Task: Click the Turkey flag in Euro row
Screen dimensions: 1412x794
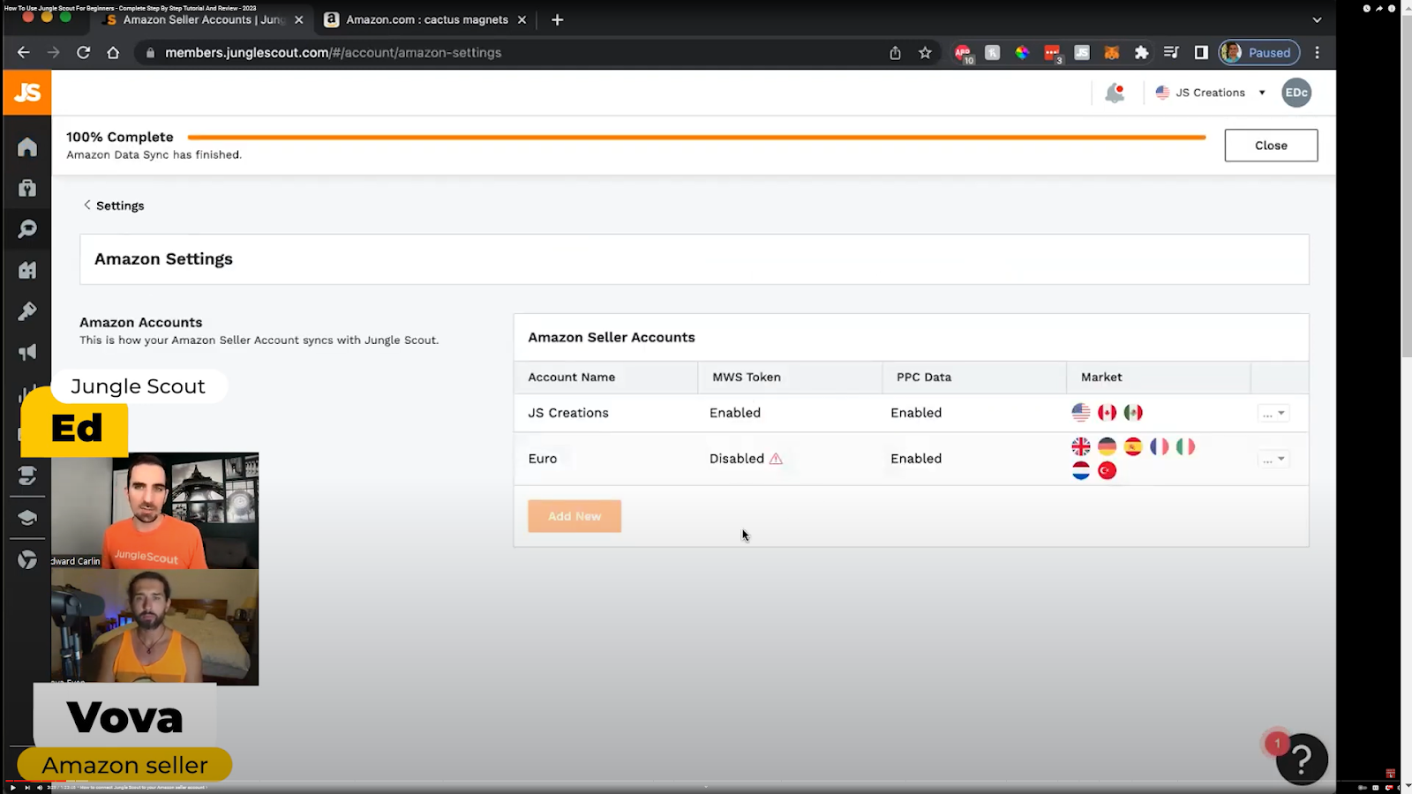Action: (1107, 470)
